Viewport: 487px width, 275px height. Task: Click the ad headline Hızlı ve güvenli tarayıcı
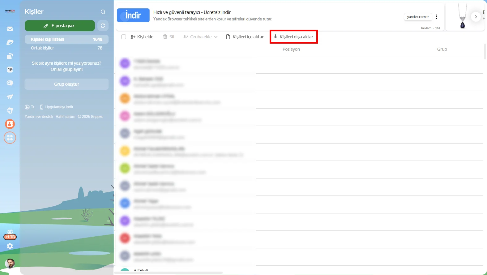tap(192, 12)
